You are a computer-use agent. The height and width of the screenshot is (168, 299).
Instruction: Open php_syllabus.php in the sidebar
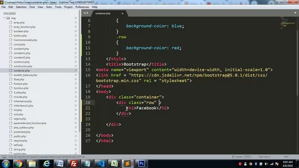(x=23, y=127)
